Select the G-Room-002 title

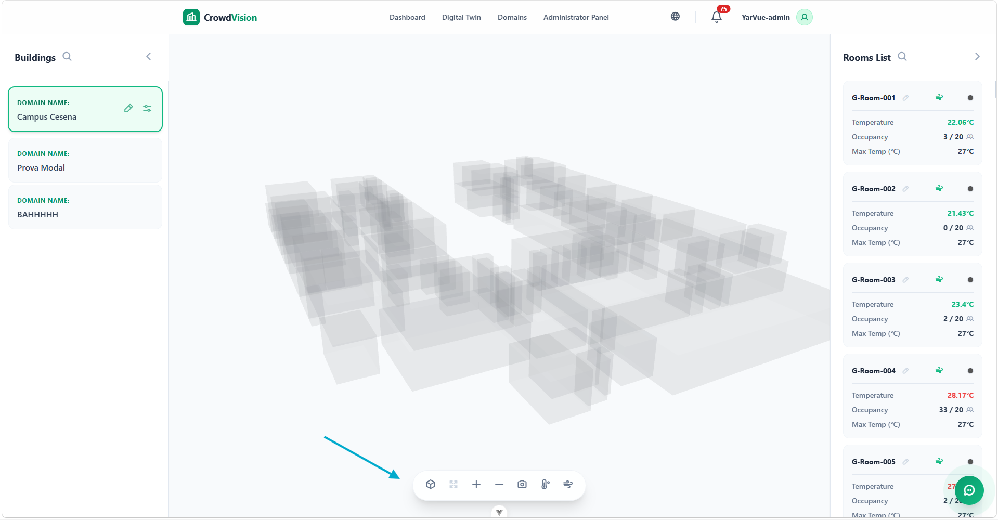(874, 189)
